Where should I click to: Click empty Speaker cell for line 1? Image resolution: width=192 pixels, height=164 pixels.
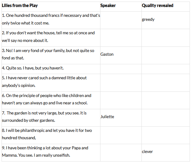click(x=121, y=20)
